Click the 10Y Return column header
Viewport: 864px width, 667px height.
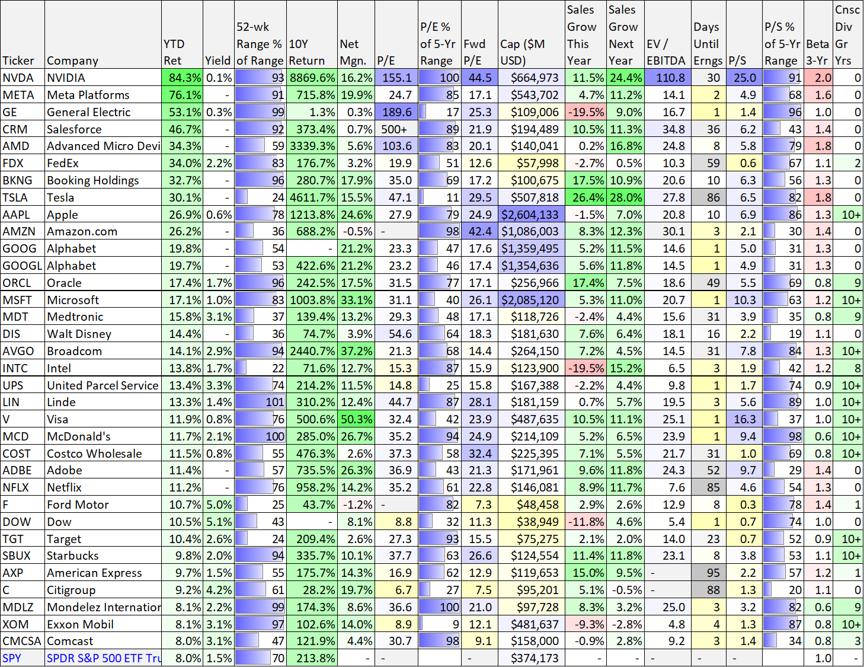click(312, 34)
